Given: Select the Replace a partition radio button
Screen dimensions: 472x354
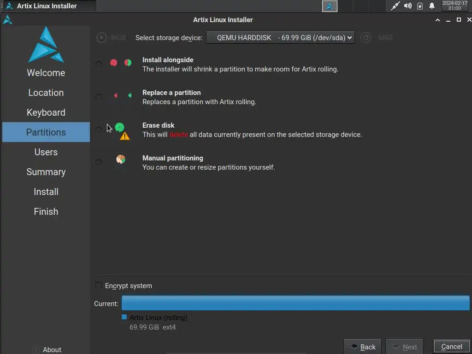Looking at the screenshot, I should (99, 97).
